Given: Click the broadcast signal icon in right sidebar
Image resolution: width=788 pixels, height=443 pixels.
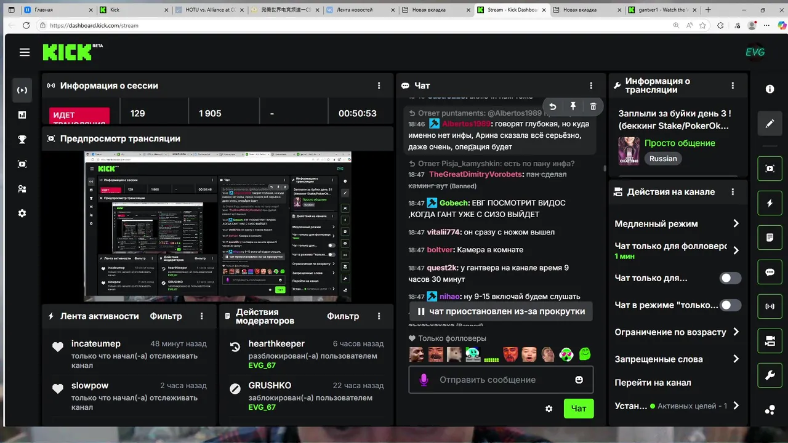Looking at the screenshot, I should 770,306.
